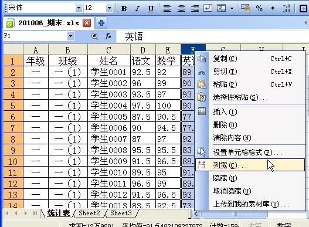Choose 删除(D) from context menu
Image resolution: width=309 pixels, height=227 pixels.
coord(250,125)
